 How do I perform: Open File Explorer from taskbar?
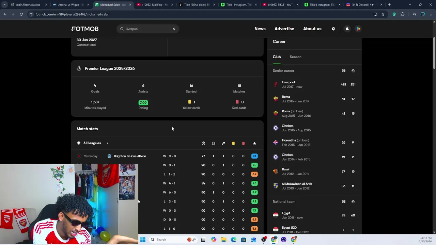coord(223,240)
